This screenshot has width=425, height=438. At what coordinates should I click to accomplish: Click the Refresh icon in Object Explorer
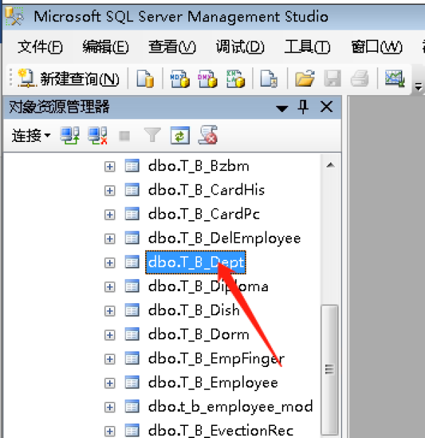[x=180, y=136]
